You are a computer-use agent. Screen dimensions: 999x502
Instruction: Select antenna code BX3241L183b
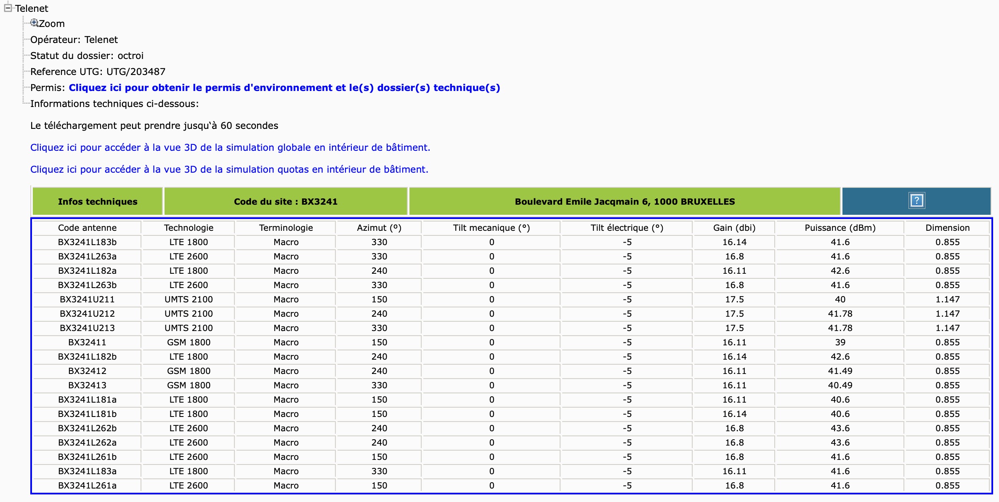tap(87, 242)
